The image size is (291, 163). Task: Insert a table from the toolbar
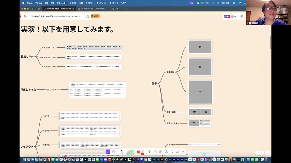(x=161, y=152)
